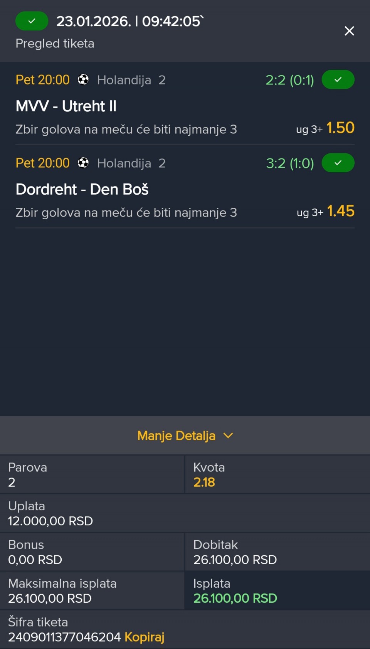Open the MVV - Utreht II match
Viewport: 370px width, 649px height.
click(x=66, y=106)
